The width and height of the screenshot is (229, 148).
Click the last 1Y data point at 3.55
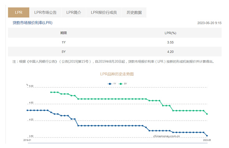coord(207,136)
